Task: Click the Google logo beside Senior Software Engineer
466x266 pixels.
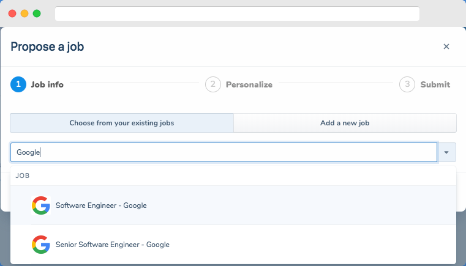Action: (x=41, y=245)
